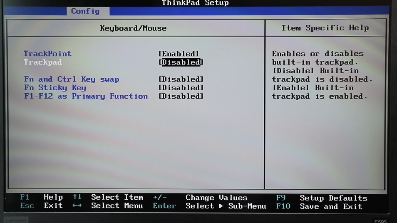Viewport: 397px width, 223px height.
Task: Select the Fn Sticky Key label
Action: click(55, 88)
